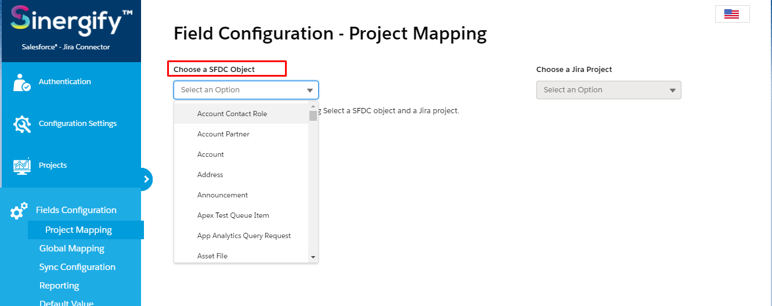
Task: Click the Fields Configuration gears icon
Action: pyautogui.click(x=19, y=211)
